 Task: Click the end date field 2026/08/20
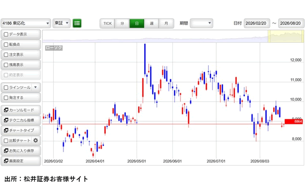tap(291, 23)
